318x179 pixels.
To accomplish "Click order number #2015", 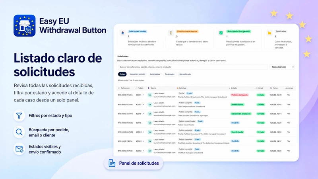I will 138,123.
